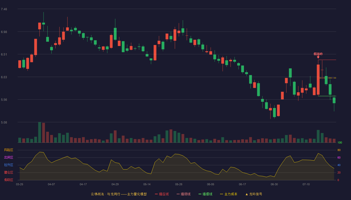Image resolution: width=351 pixels, height=200 pixels.
Task: Click the green 100 indicator scale value
Action: [x=340, y=142]
